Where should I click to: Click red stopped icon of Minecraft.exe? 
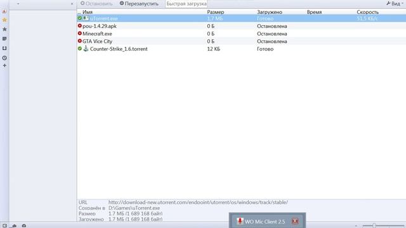point(80,34)
